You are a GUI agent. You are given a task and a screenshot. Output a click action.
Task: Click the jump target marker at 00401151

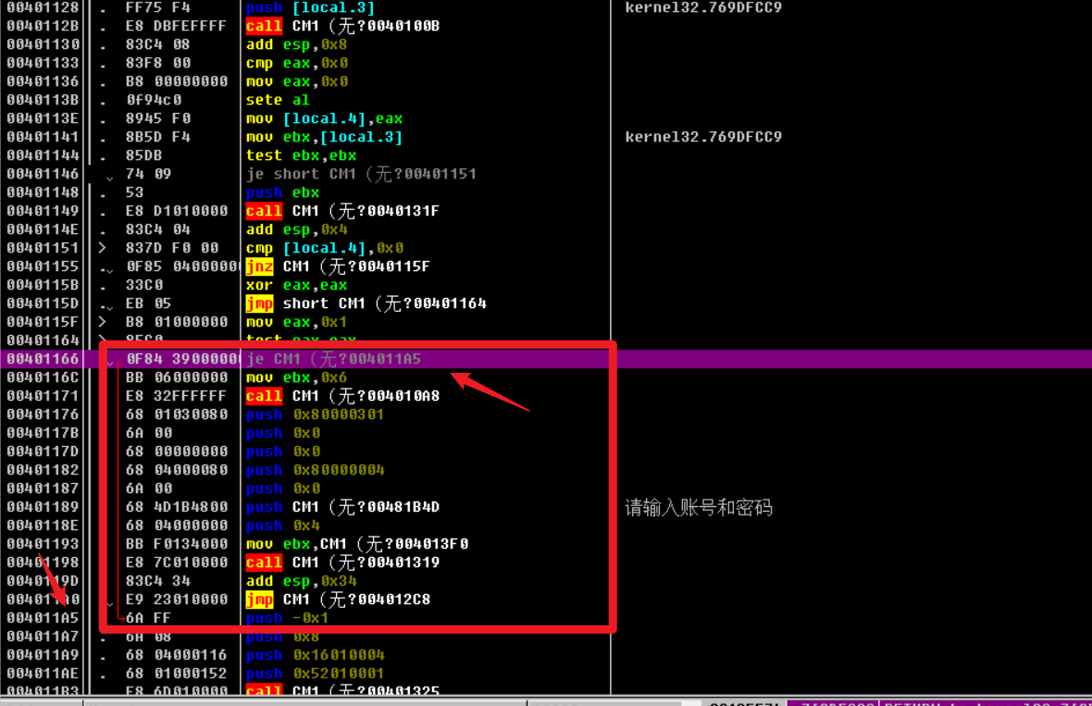[x=103, y=248]
